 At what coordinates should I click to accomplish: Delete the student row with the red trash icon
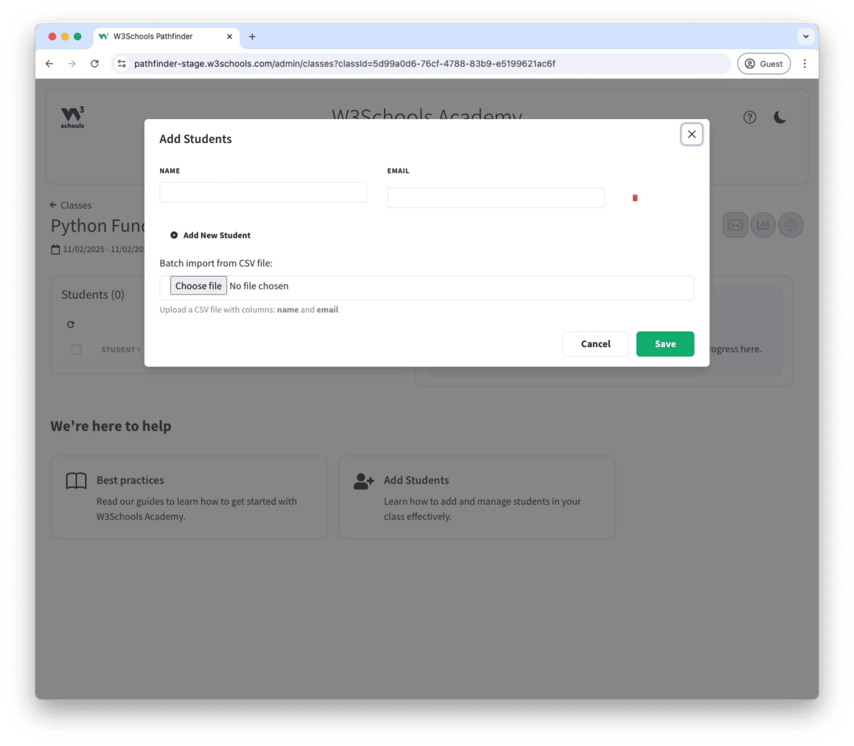click(635, 198)
